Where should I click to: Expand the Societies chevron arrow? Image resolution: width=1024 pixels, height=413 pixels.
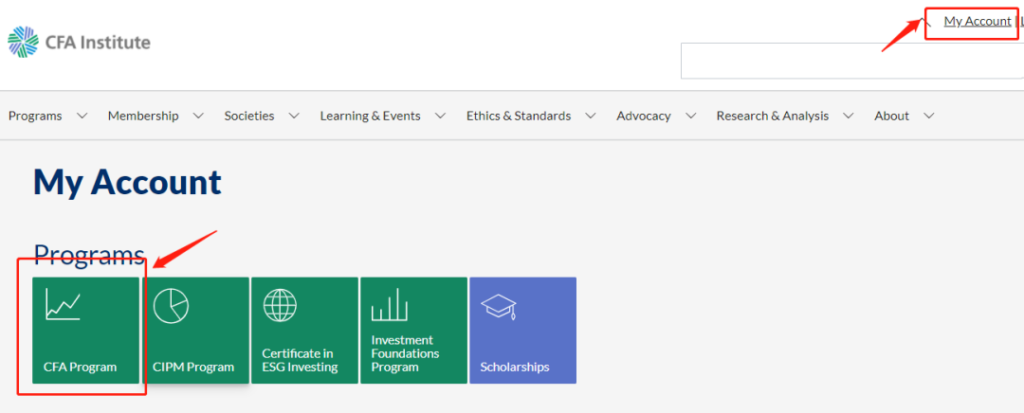point(294,117)
